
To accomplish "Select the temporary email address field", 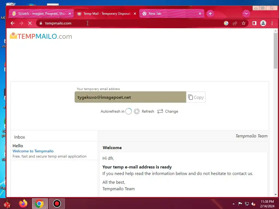I will [131, 97].
